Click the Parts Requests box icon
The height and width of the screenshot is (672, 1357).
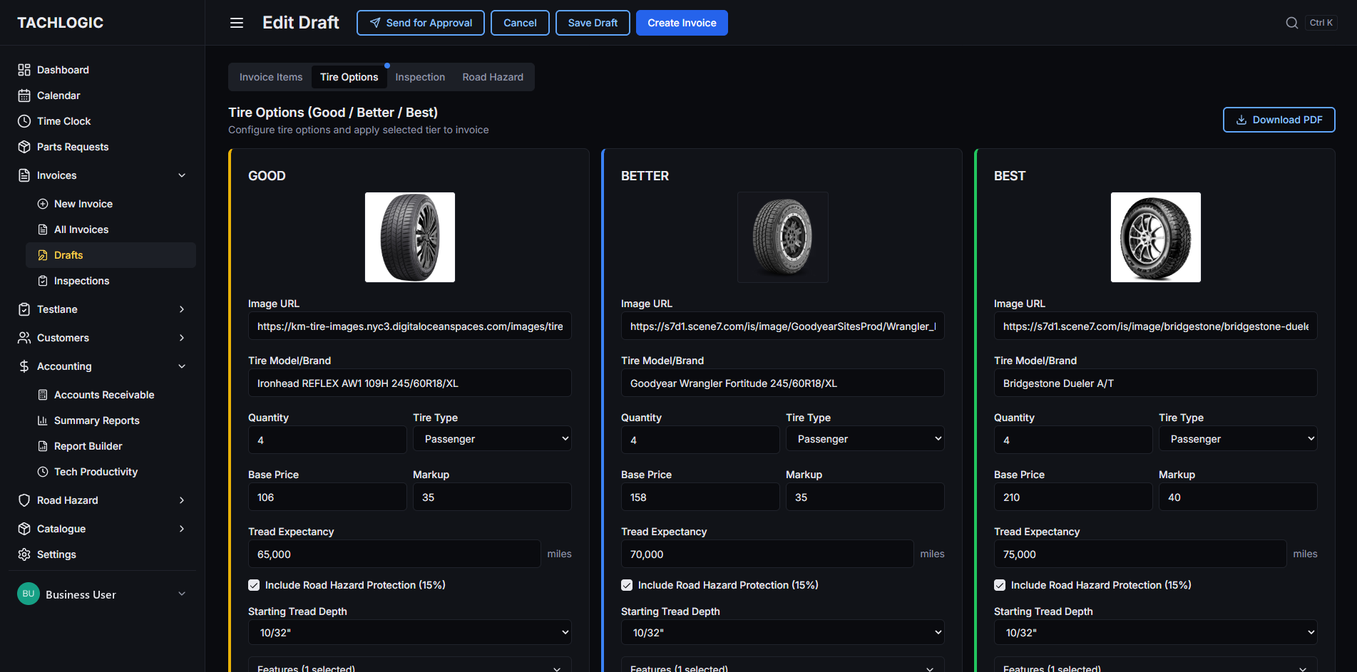tap(24, 147)
